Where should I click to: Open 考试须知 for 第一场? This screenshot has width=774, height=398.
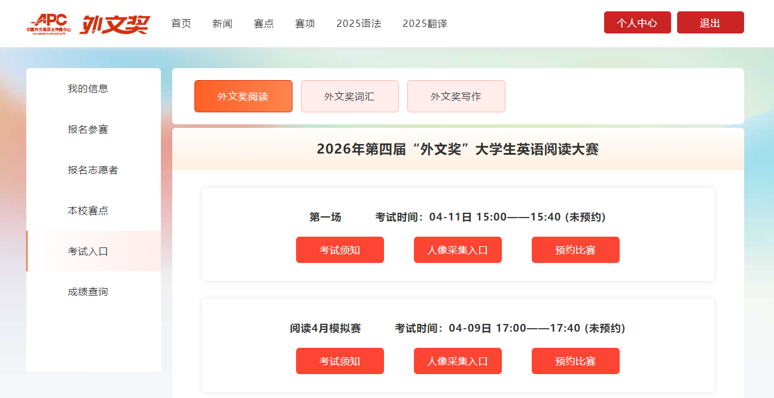(x=340, y=250)
